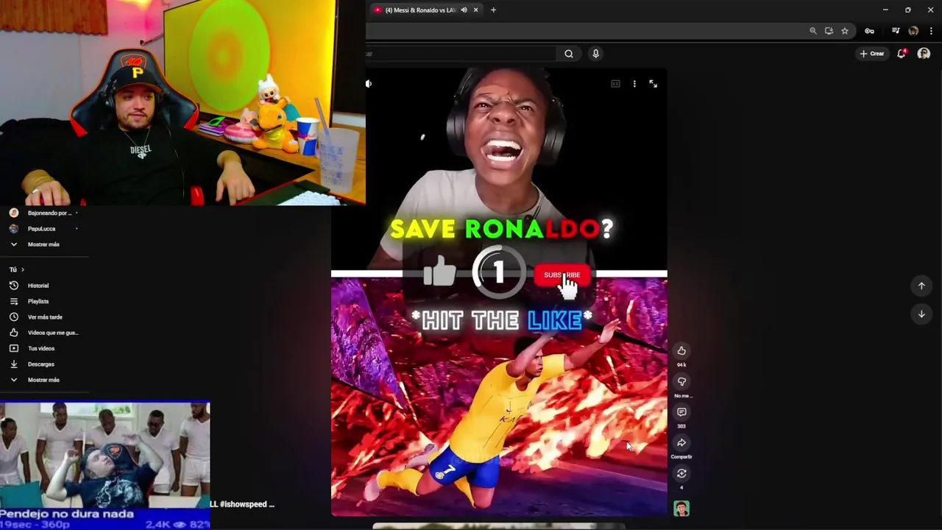942x530 pixels.
Task: Expand Mostrar más under Descargas
Action: point(44,380)
